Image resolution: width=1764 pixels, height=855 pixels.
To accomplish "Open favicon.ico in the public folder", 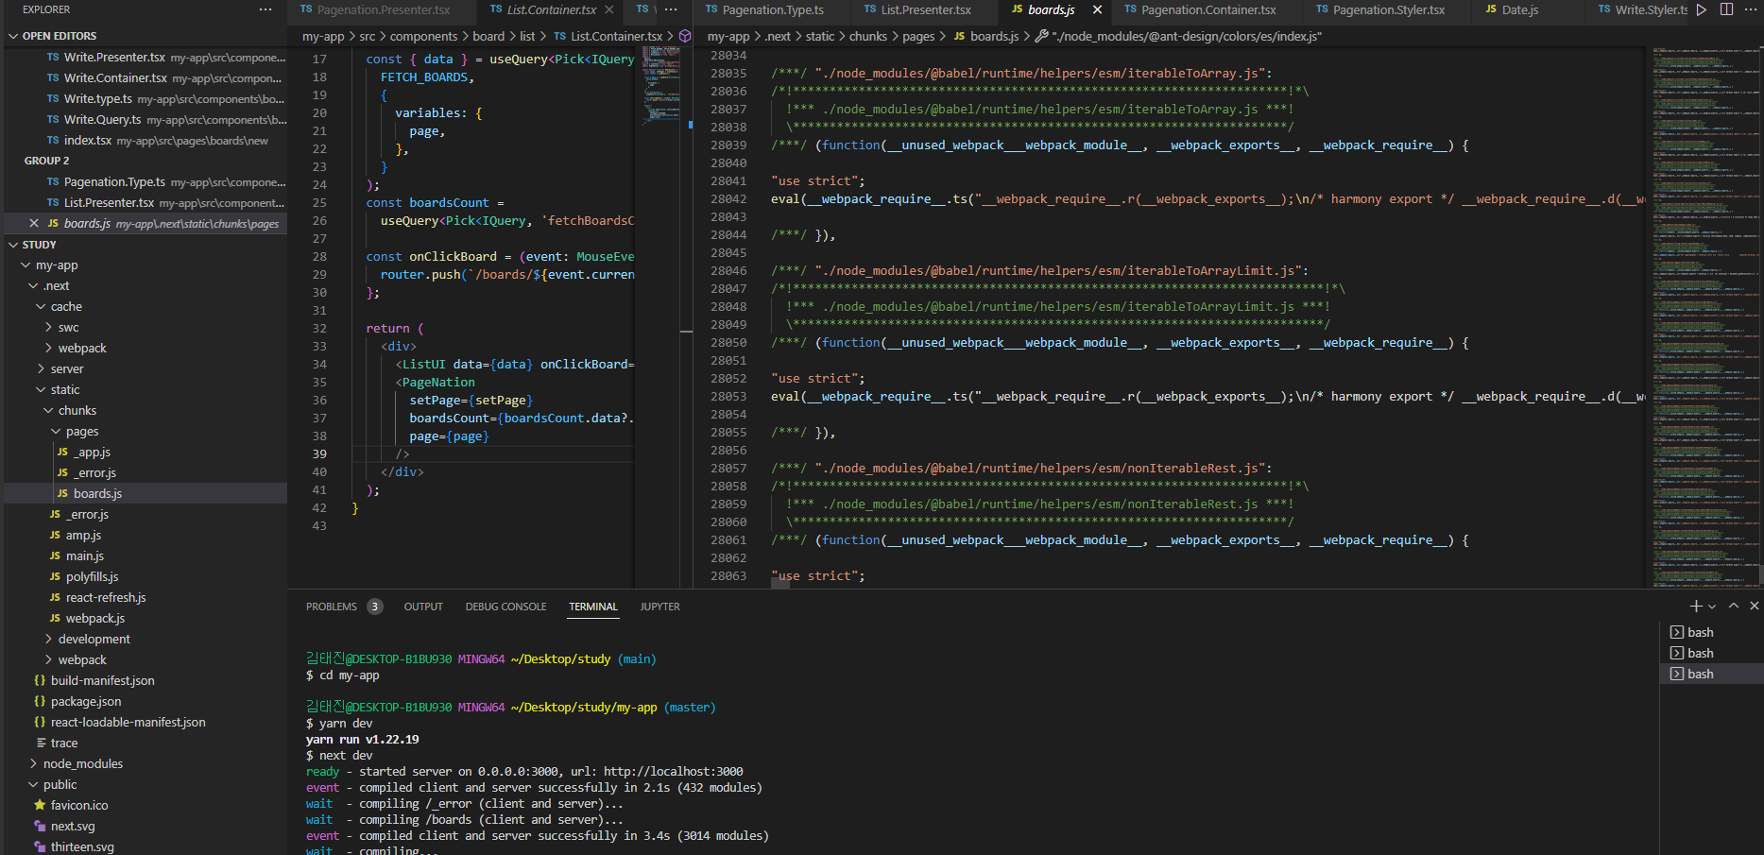I will pyautogui.click(x=145, y=806).
